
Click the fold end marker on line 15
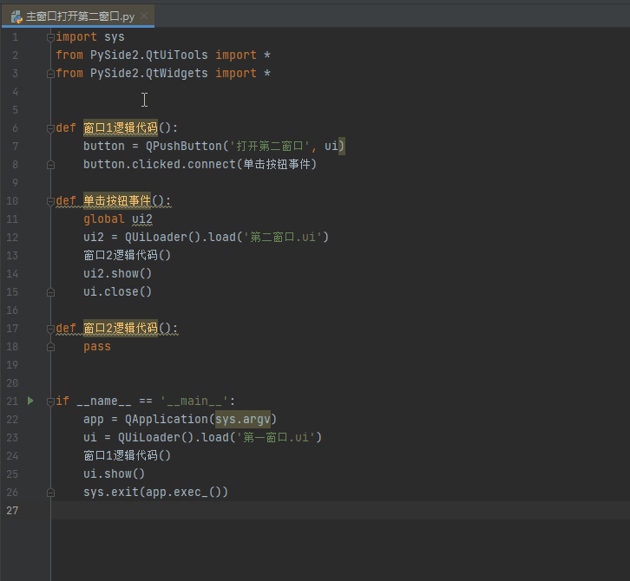tap(51, 292)
